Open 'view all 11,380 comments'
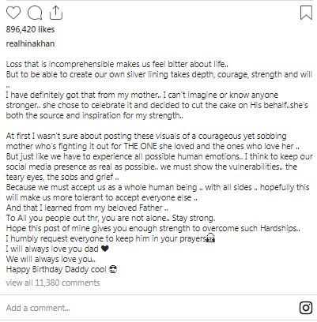Screen dimensions: 317x322 (x=53, y=283)
